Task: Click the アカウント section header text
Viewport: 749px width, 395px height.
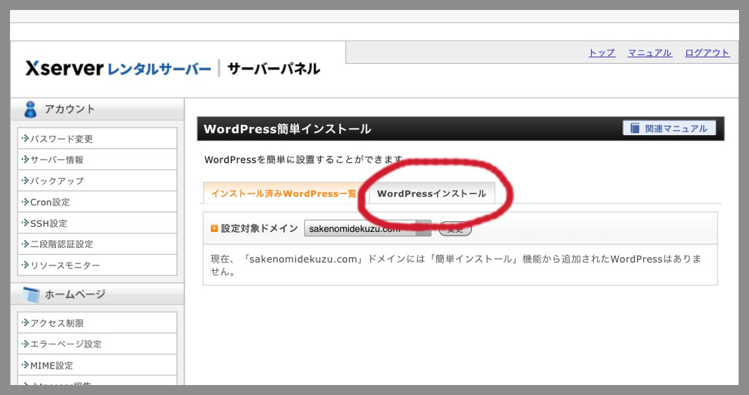Action: (x=70, y=109)
